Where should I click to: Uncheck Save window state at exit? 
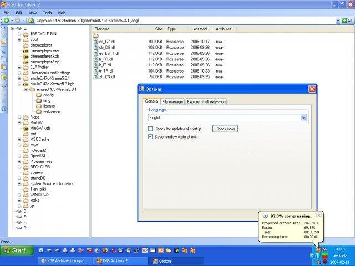coord(150,137)
